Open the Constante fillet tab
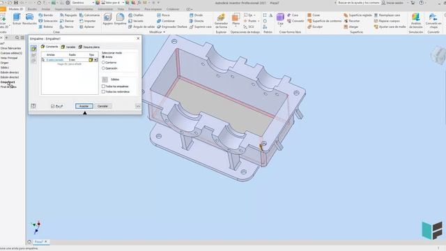This screenshot has width=446, height=251. pyautogui.click(x=49, y=47)
